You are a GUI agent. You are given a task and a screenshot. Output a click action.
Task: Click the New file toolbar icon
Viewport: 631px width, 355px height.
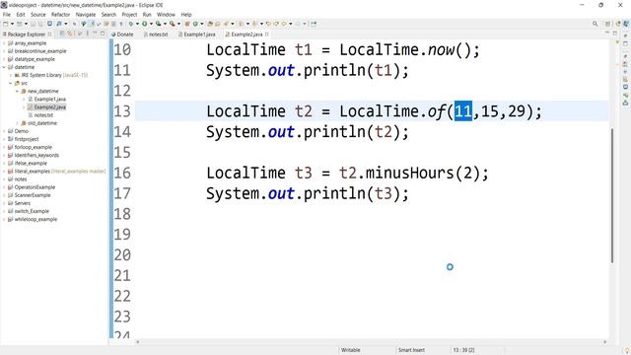[x=6, y=24]
